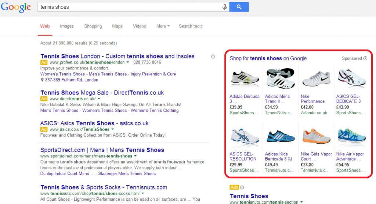Image resolution: width=376 pixels, height=204 pixels.
Task: Open ASICS: Asics Tennis Shoes link
Action: click(94, 124)
